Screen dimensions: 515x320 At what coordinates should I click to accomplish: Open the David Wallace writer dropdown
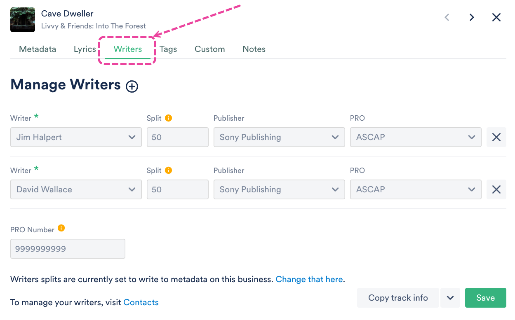tap(76, 189)
